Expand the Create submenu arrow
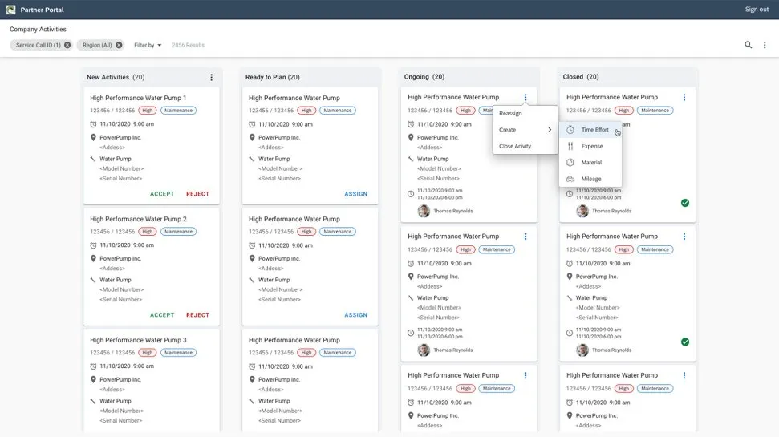 click(x=550, y=130)
